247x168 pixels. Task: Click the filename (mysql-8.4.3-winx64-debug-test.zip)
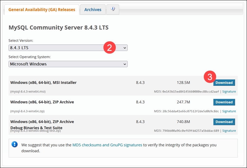coord(36,131)
